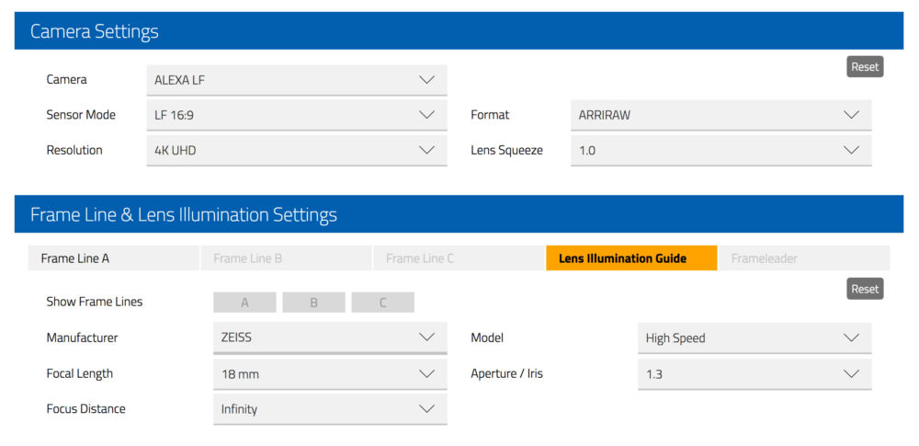Expand the Focal Length dropdown 18 mm
The image size is (919, 446).
[330, 374]
